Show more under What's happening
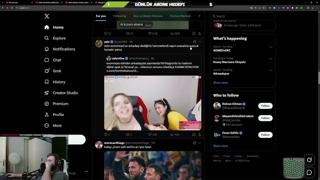The height and width of the screenshot is (180, 320). tap(220, 83)
